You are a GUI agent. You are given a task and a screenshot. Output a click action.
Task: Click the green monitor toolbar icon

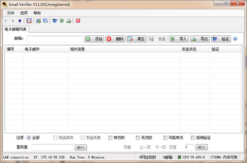38,21
